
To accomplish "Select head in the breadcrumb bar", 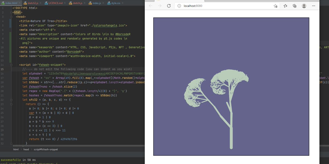I will tap(26, 149).
